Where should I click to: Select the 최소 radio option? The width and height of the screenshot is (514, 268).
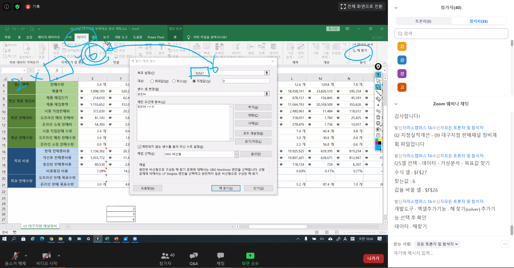[x=174, y=81]
